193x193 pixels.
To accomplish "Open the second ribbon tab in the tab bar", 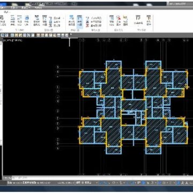I will (x=13, y=8).
